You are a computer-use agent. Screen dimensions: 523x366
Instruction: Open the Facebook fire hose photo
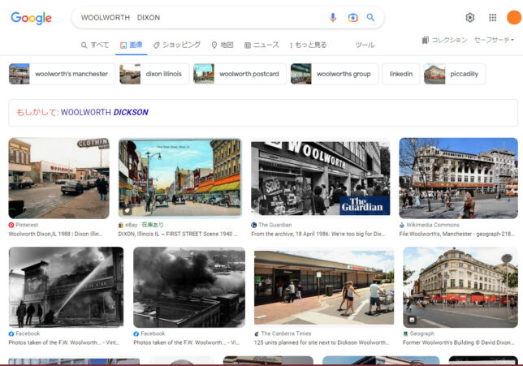click(x=66, y=287)
